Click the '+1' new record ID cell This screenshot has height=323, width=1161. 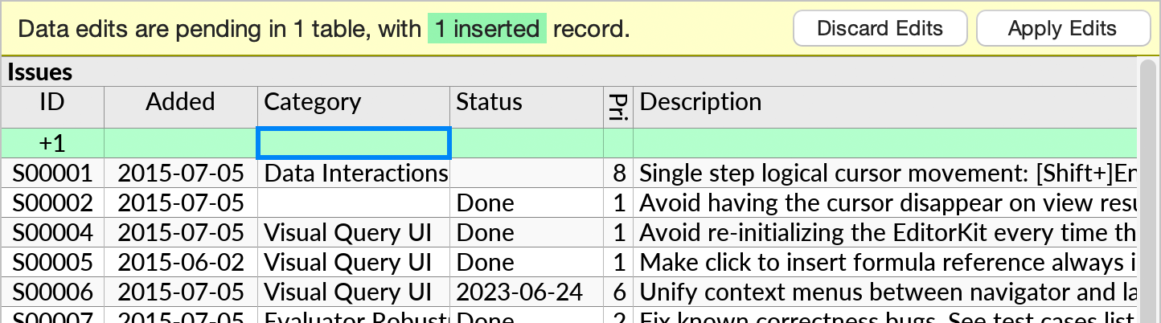click(x=52, y=143)
